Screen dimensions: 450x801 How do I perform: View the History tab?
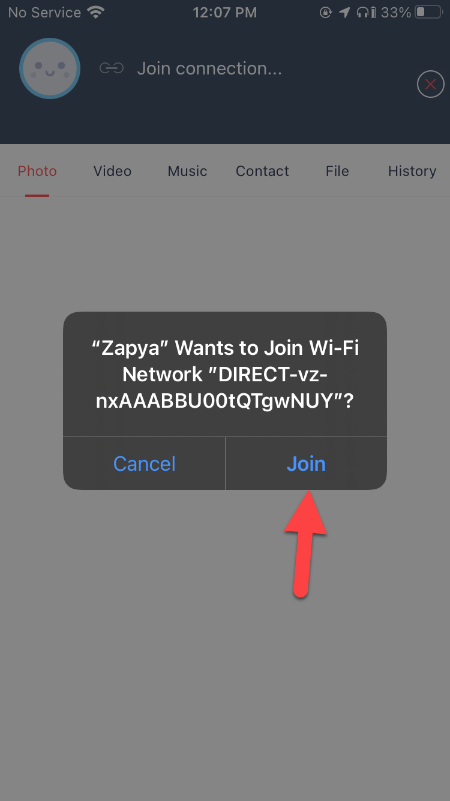tap(412, 171)
